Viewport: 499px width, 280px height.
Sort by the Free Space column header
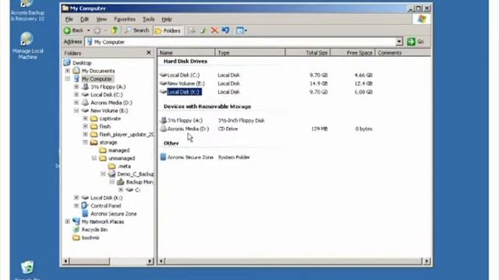[x=352, y=53]
